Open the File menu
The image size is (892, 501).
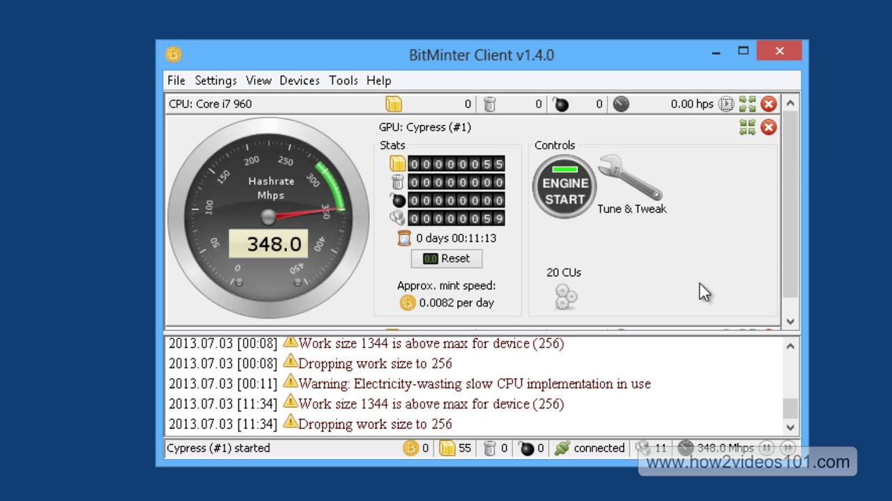click(x=176, y=81)
